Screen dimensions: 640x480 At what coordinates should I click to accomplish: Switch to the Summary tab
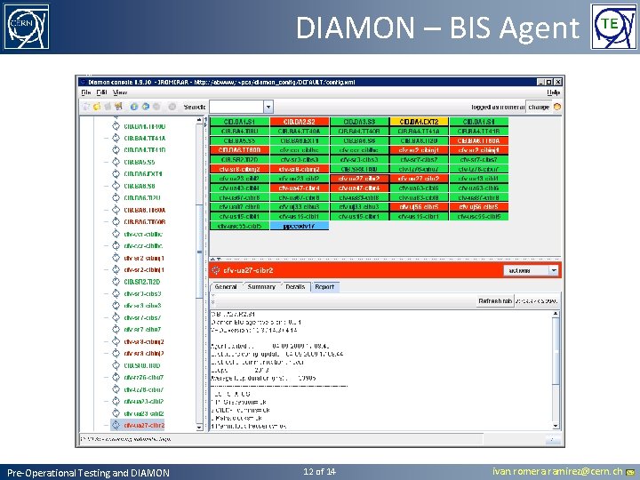[261, 287]
